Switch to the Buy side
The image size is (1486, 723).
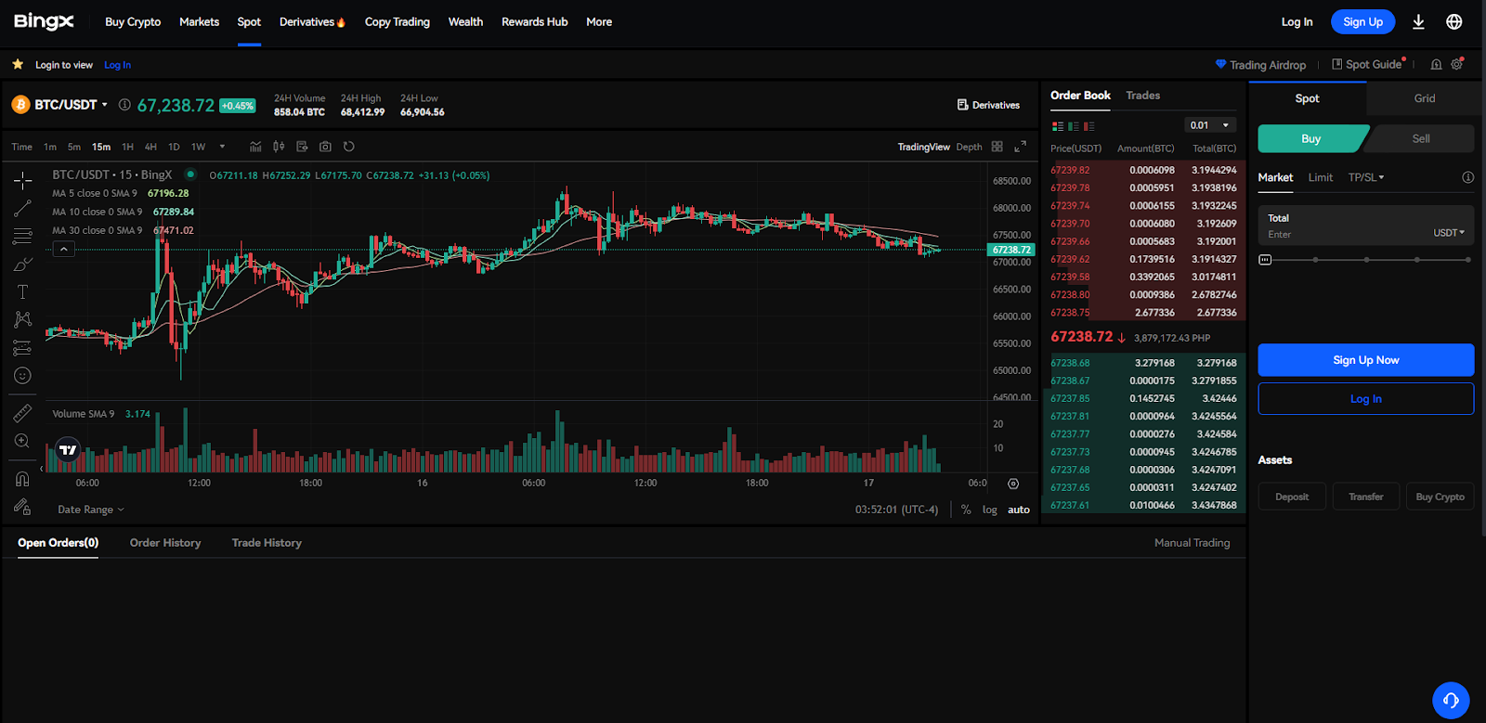click(x=1311, y=138)
